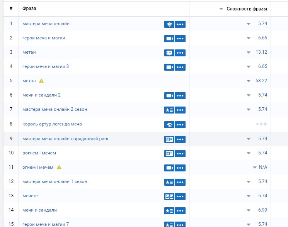Viewport: 288px width, 227px height.
Task: Open the phrase 'герои меча и магии 7'
Action: tap(46, 224)
